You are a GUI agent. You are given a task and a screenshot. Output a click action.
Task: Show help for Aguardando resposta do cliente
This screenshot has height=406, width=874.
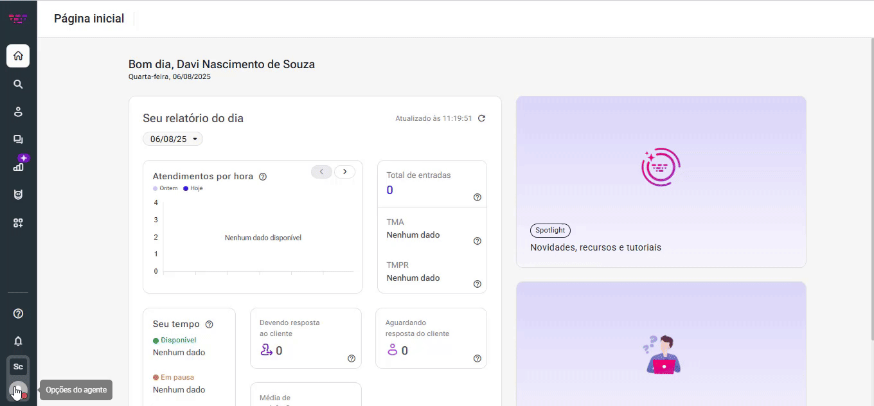[477, 358]
